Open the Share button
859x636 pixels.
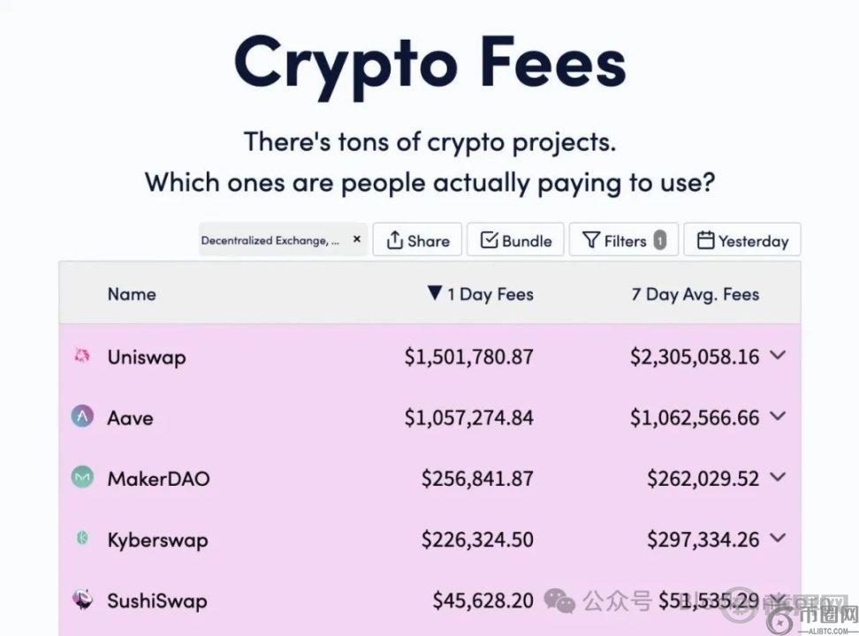[417, 240]
